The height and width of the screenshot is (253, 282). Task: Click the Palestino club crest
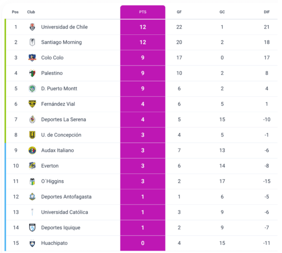(x=32, y=73)
